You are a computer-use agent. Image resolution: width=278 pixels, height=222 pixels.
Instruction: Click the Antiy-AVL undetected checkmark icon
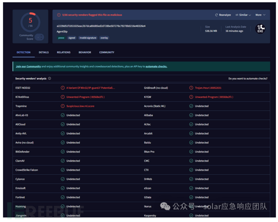[x=62, y=133]
